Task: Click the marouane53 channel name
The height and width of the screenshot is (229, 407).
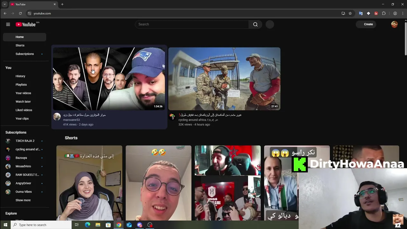Action: 72,120
